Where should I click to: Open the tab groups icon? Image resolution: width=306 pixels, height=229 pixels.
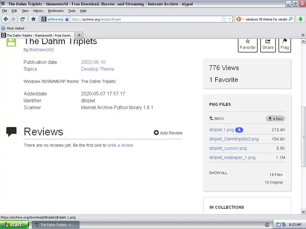click(303, 35)
